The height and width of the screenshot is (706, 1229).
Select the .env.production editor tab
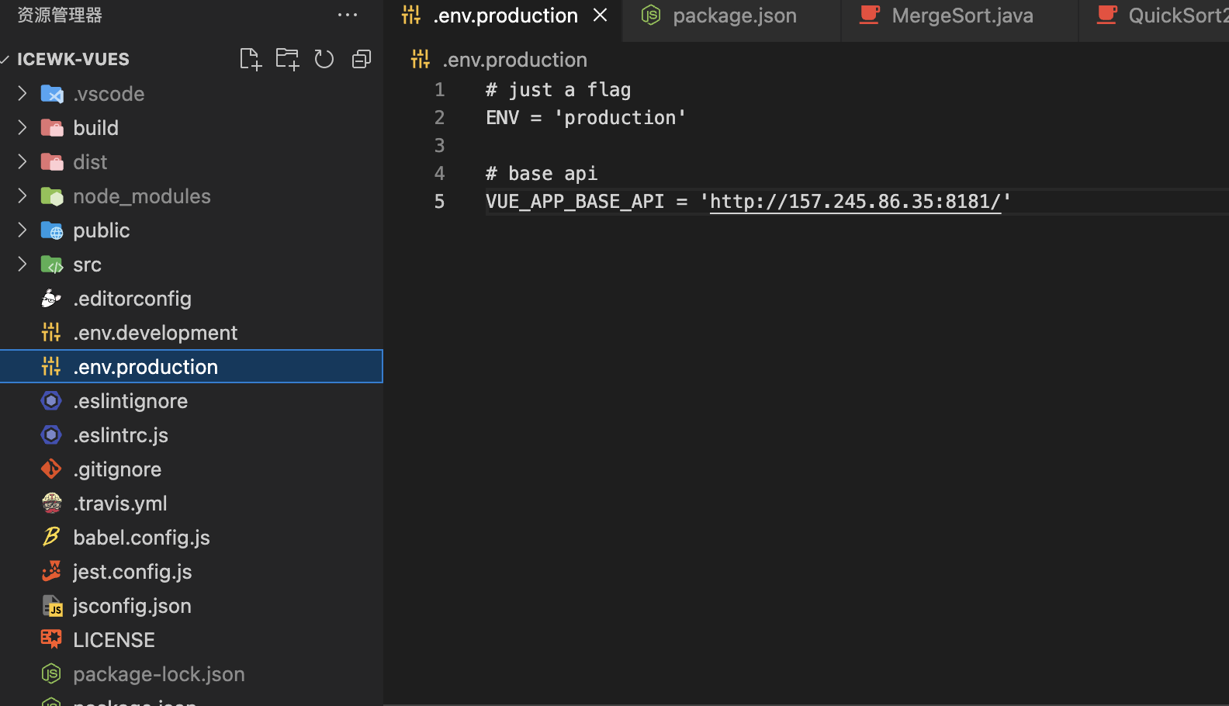click(504, 16)
